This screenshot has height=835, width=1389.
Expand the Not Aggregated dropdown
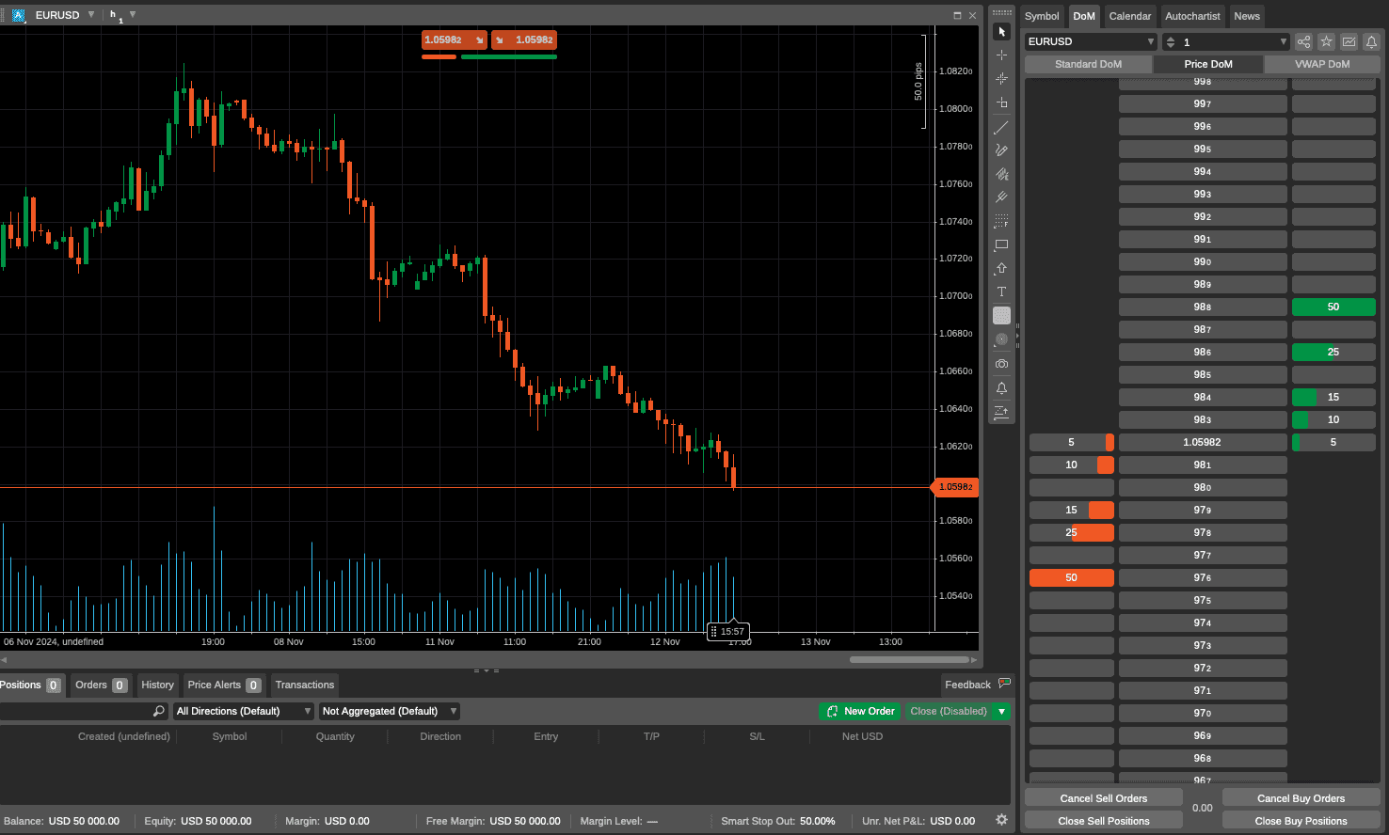click(x=388, y=711)
